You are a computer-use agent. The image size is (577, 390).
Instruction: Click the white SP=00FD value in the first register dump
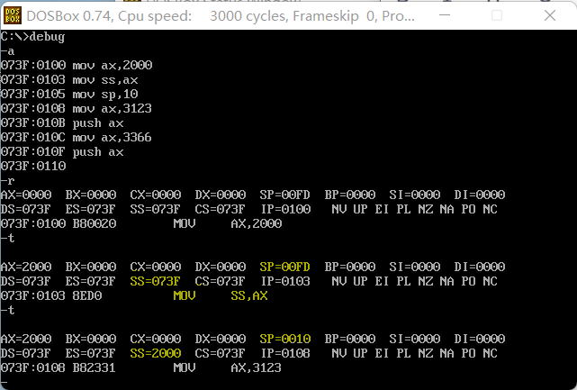tap(284, 195)
